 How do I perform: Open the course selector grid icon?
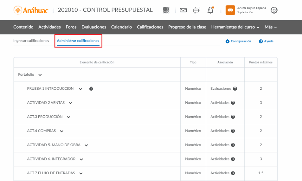pos(166,10)
